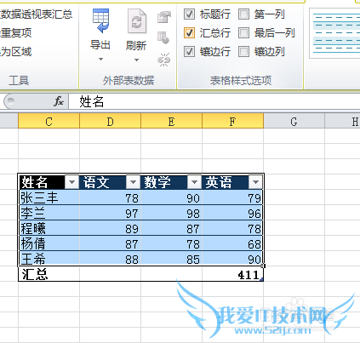This screenshot has height=343, width=360.
Task: Click 程曦's 语文 score 89
Action: pos(111,228)
